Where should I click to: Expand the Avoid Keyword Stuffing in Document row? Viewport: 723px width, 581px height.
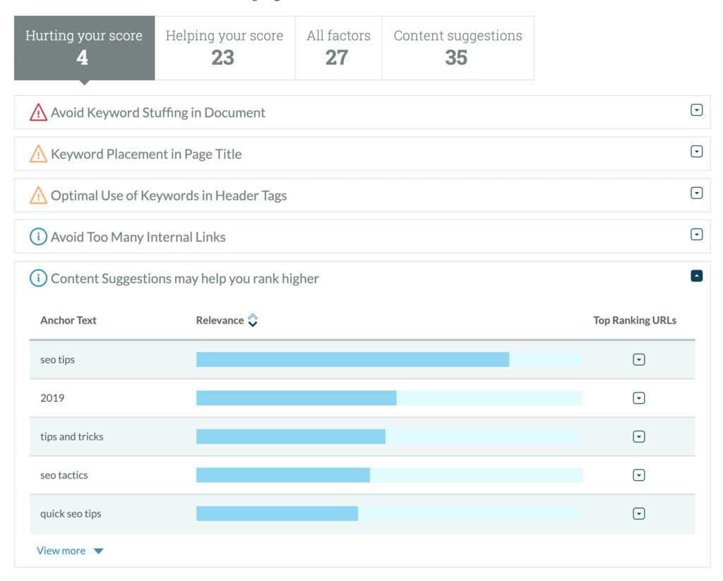pyautogui.click(x=696, y=110)
